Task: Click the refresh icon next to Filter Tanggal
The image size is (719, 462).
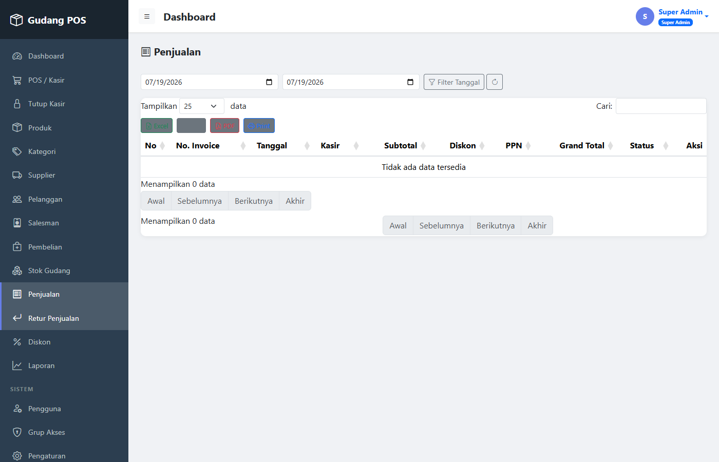Action: click(495, 82)
